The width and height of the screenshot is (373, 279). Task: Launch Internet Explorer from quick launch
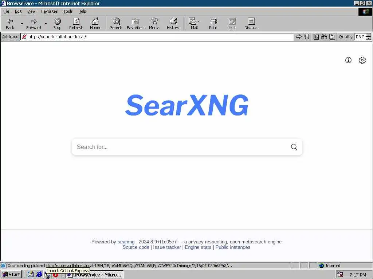tap(39, 275)
